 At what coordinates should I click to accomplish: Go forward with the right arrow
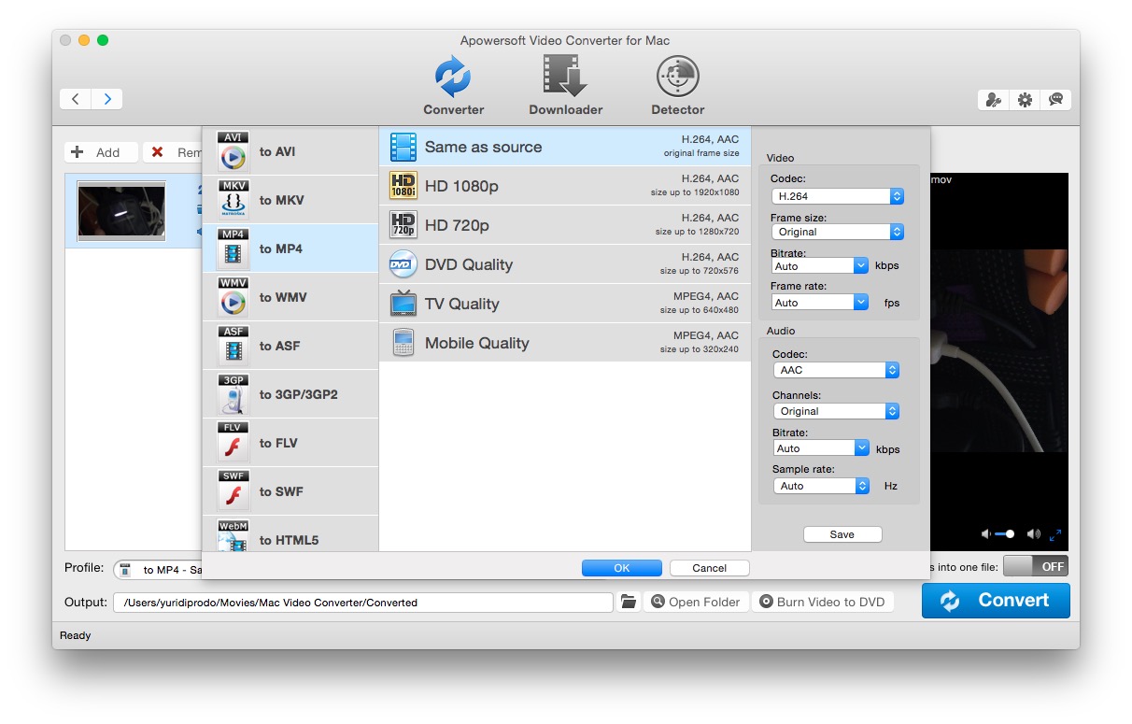(x=107, y=99)
